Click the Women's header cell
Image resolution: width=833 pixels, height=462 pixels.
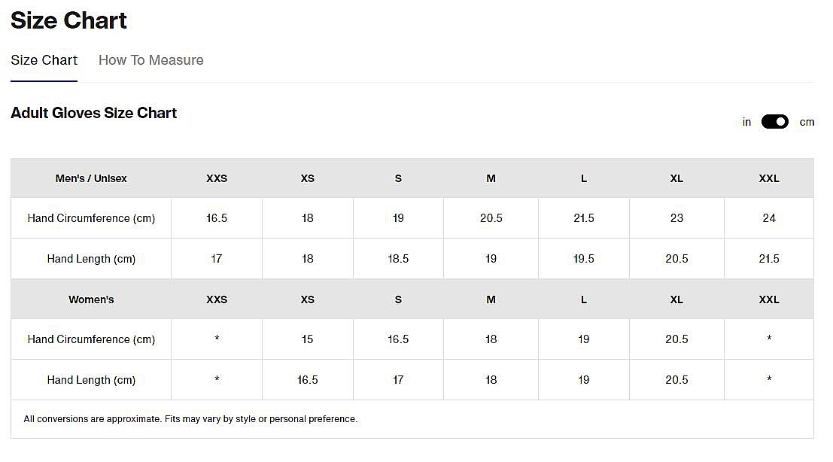pyautogui.click(x=91, y=299)
